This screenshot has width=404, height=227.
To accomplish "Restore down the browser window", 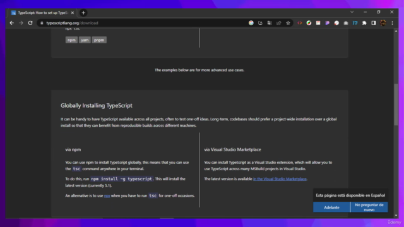I will [379, 12].
